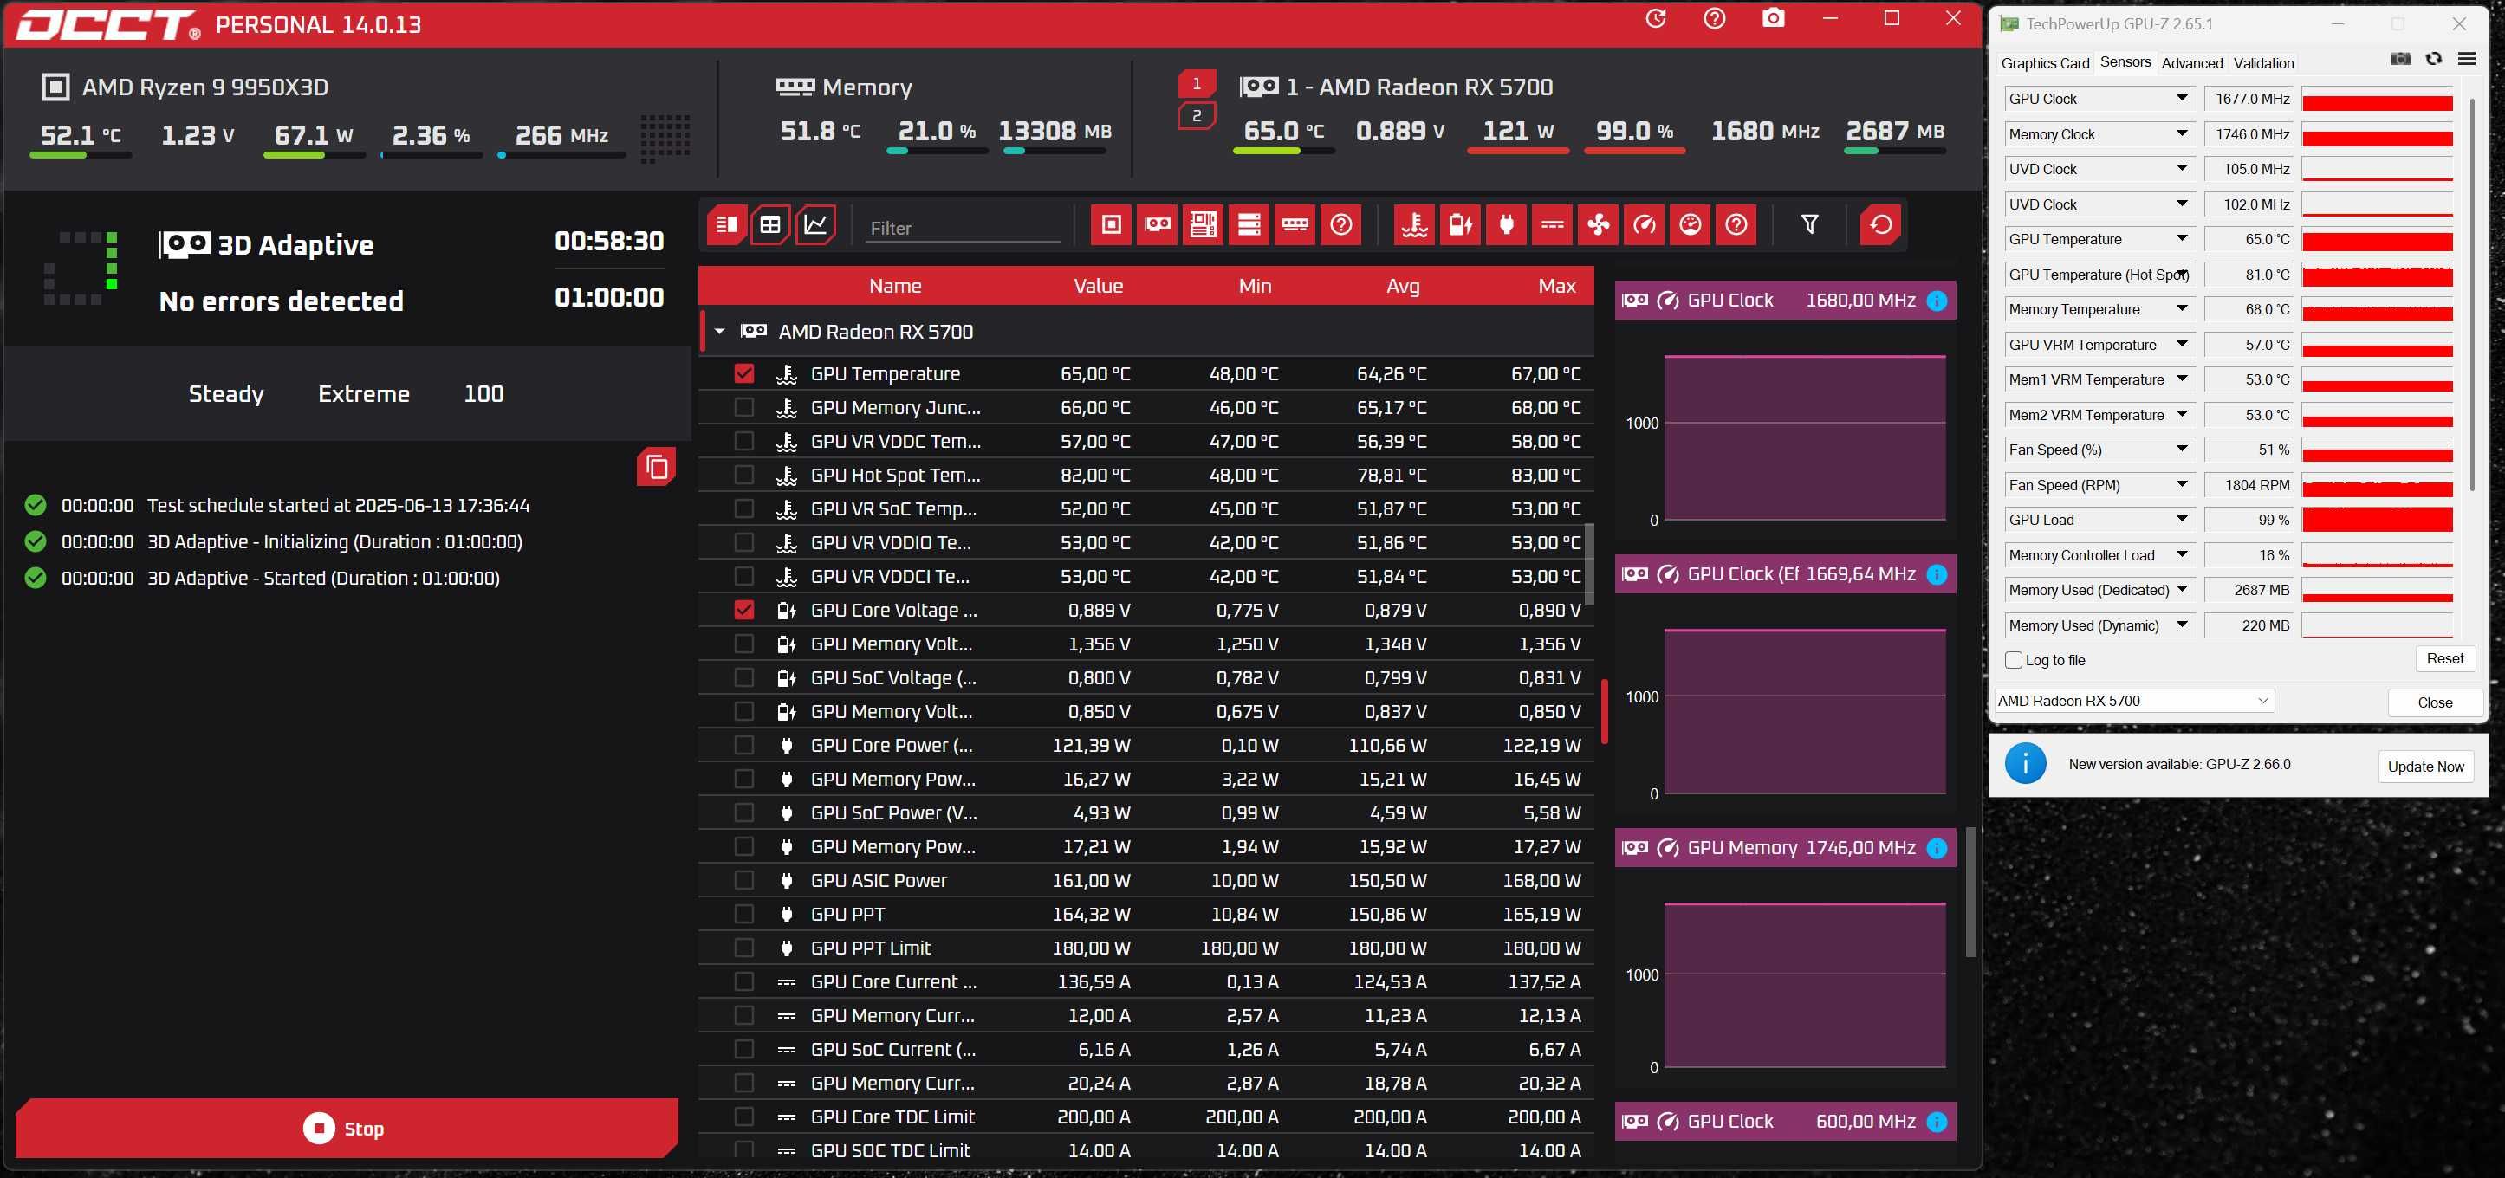2505x1178 pixels.
Task: Focus the sensor Filter text field
Action: tap(963, 229)
